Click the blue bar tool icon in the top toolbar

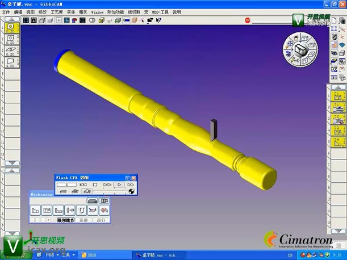click(x=126, y=20)
